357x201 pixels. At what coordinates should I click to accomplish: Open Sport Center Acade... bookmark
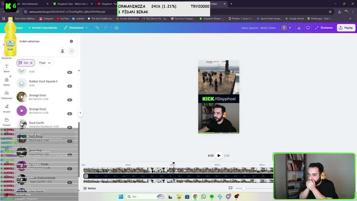coord(269,19)
